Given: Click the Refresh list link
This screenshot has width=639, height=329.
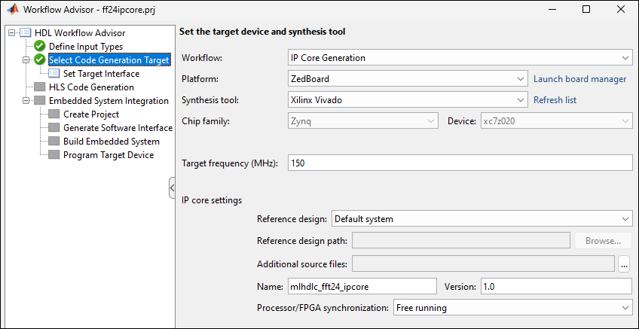Looking at the screenshot, I should (x=555, y=100).
